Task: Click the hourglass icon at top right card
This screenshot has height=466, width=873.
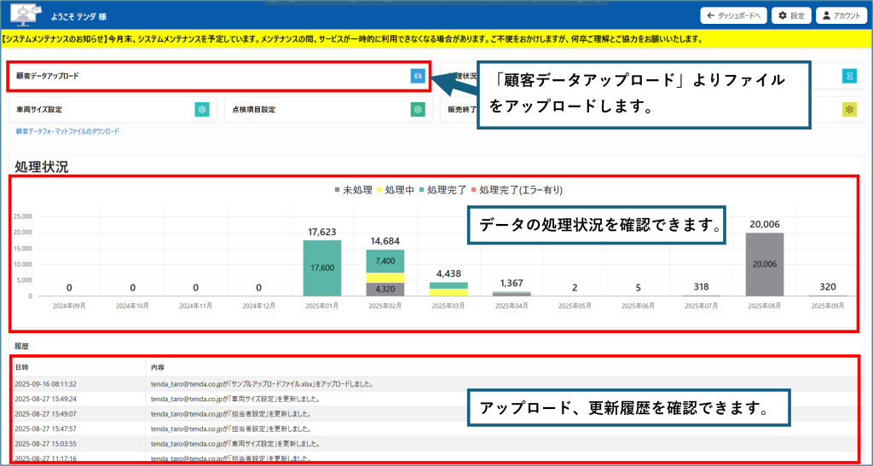Action: [x=849, y=77]
